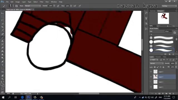
Task: Select the Ellipse shape tool
Action: coord(3,72)
